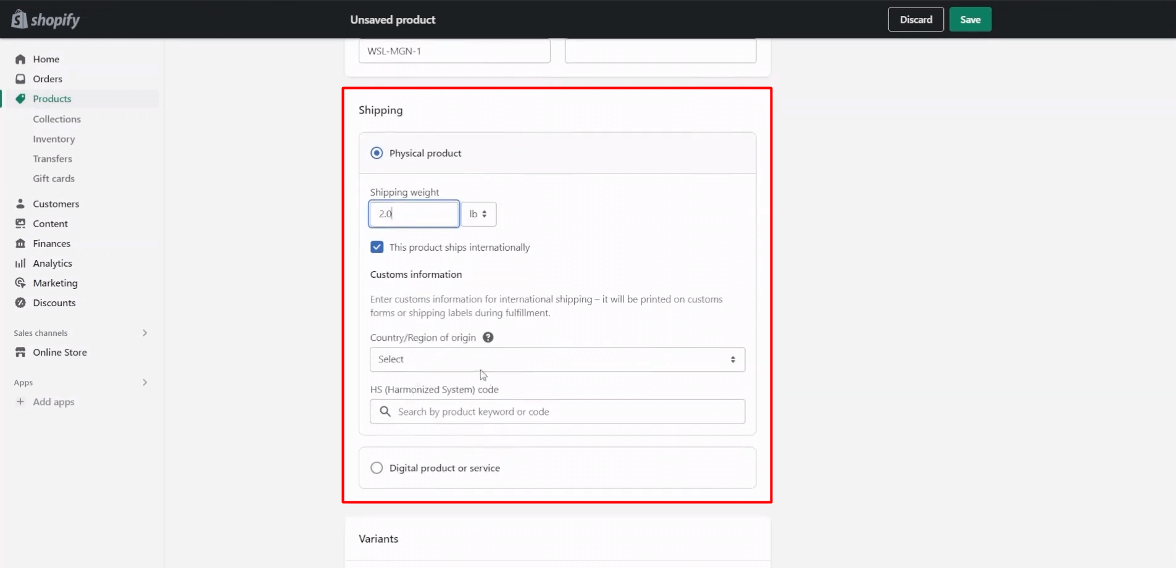Open Online Store sales channel
The height and width of the screenshot is (568, 1176).
(x=60, y=352)
